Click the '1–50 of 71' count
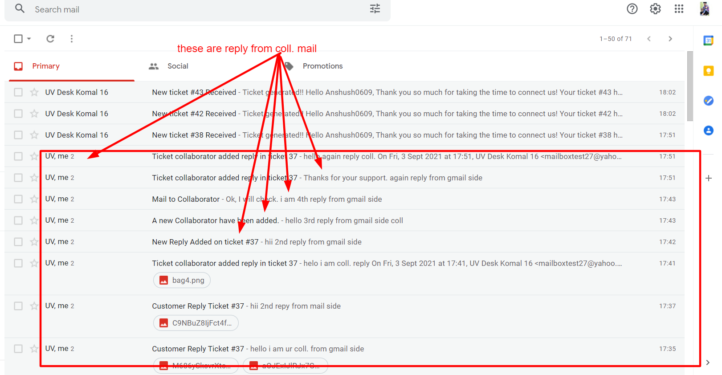722x375 pixels. tap(616, 39)
